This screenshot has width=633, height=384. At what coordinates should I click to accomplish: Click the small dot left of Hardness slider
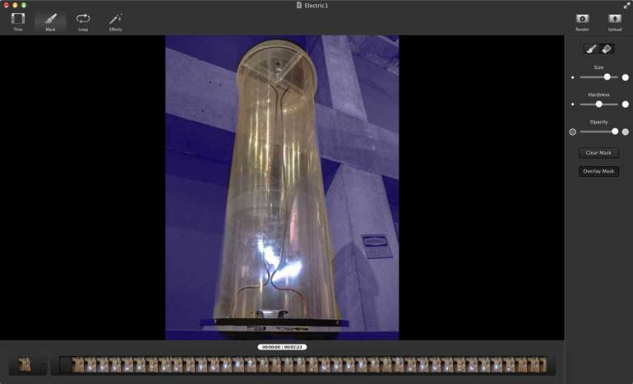573,104
